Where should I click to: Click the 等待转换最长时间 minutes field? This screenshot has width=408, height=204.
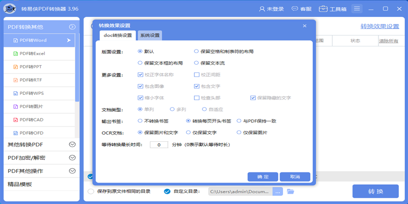[x=159, y=145]
